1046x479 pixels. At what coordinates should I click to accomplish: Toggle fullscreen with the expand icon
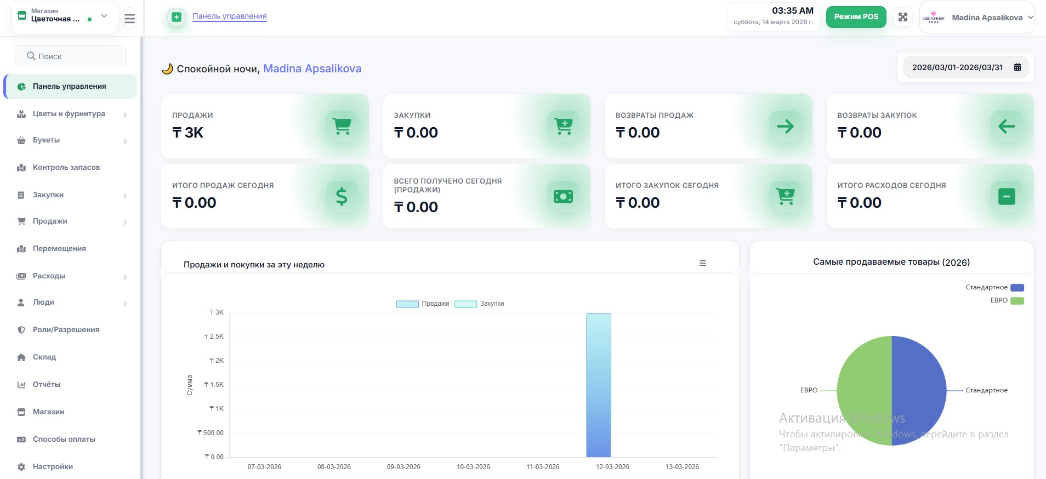(903, 17)
